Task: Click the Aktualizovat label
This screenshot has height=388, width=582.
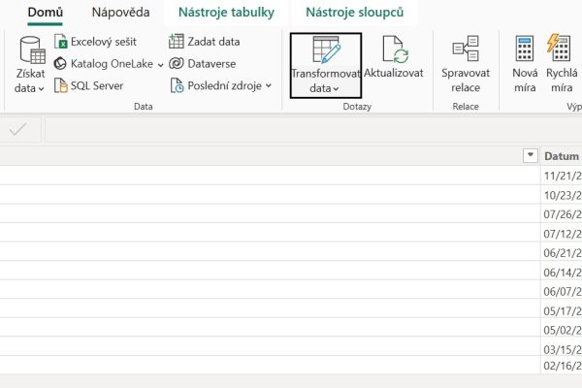Action: click(394, 73)
